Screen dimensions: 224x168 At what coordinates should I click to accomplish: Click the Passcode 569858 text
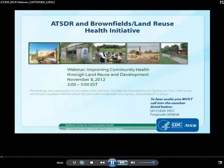click(165, 114)
